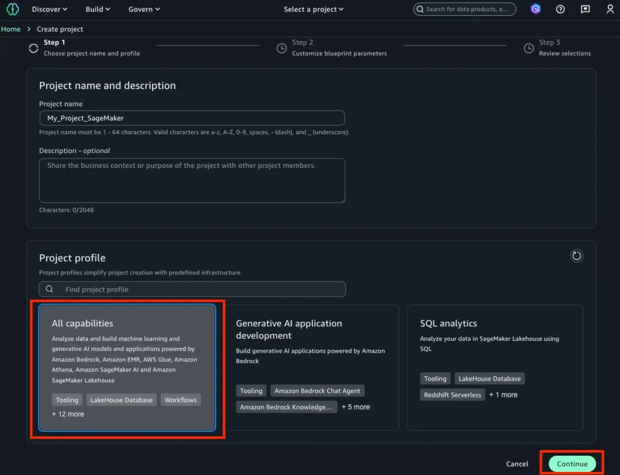Select the Generative AI application development profile

(x=311, y=367)
